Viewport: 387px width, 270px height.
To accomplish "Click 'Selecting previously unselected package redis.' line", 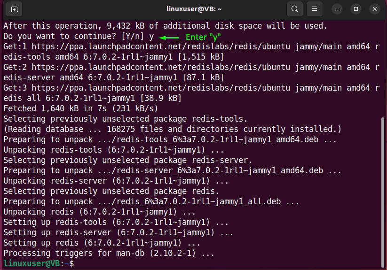I will coord(111,192).
